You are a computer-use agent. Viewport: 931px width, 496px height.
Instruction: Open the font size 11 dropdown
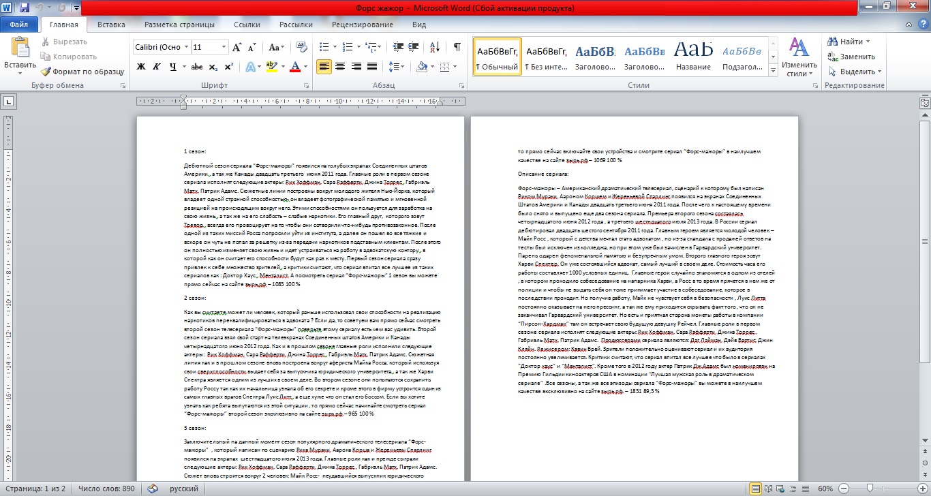(224, 48)
